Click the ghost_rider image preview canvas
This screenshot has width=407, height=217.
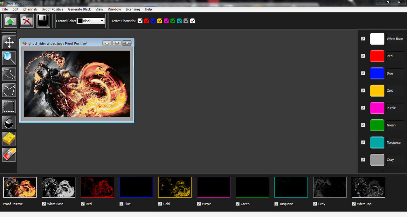pos(77,84)
